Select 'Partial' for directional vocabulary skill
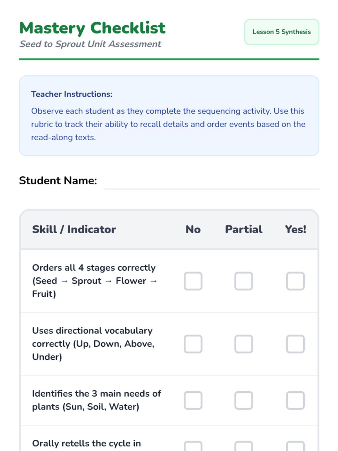The image size is (338, 451). click(x=244, y=344)
